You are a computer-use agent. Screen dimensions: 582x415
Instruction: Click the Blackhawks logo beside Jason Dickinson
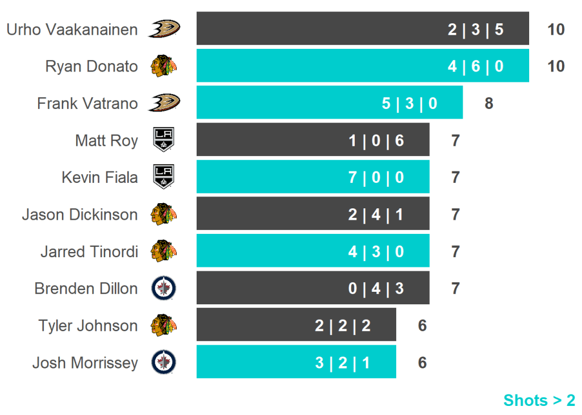164,214
